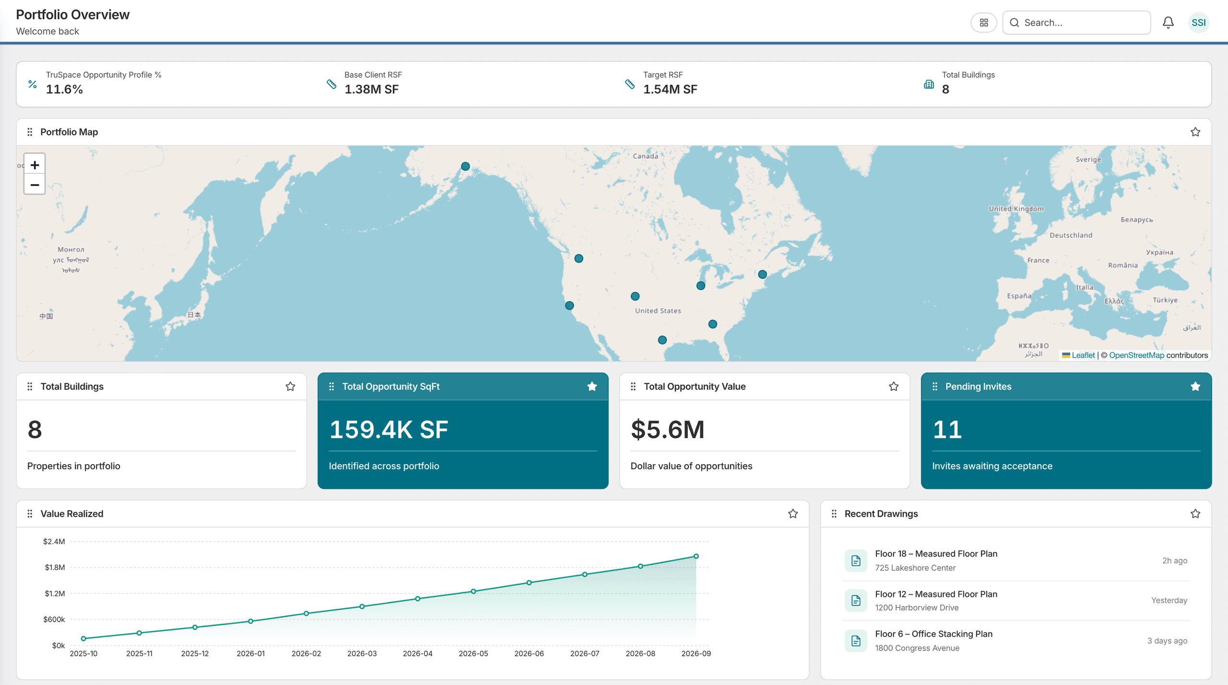Zoom out on the portfolio map

pyautogui.click(x=35, y=185)
